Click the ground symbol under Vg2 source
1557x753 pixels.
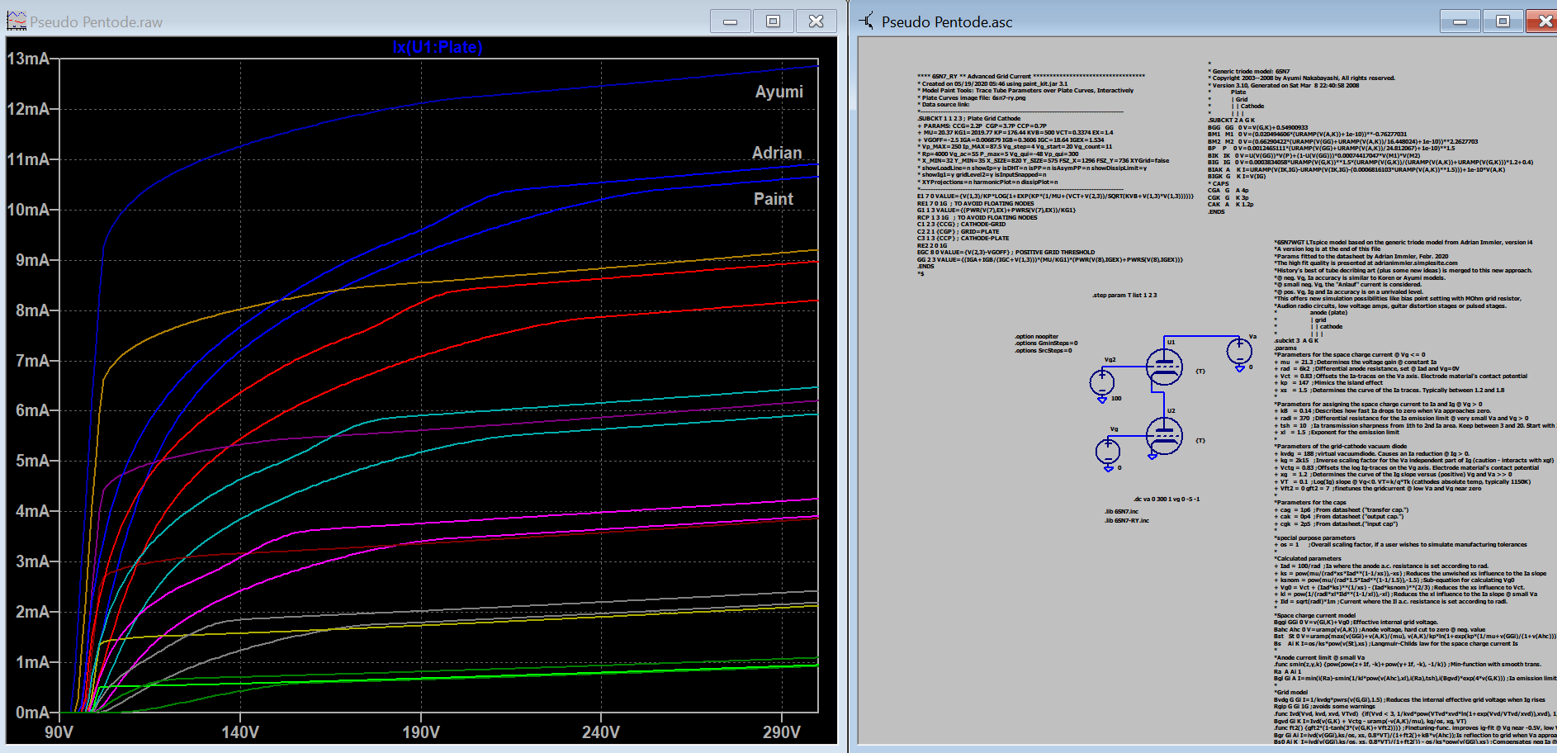1102,400
